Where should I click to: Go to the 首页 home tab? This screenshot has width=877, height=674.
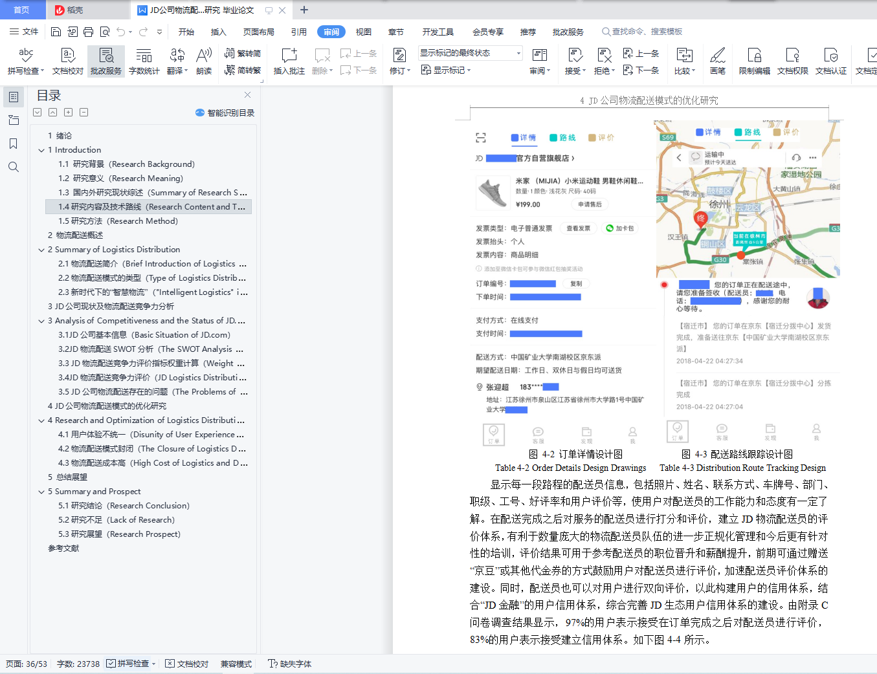(x=21, y=10)
